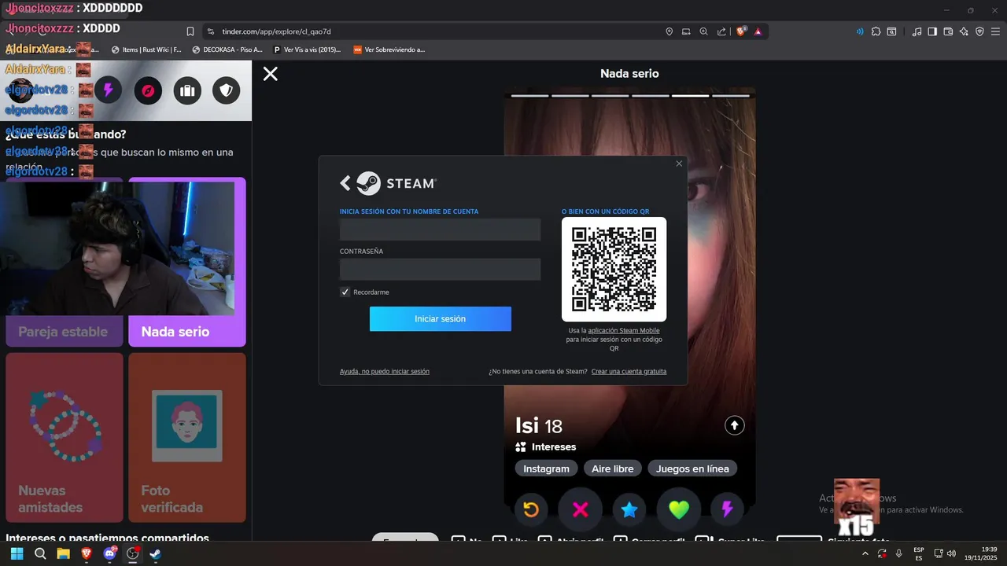Open 'Ayuda, no puedo iniciar sesión' link
1007x566 pixels.
pos(385,371)
